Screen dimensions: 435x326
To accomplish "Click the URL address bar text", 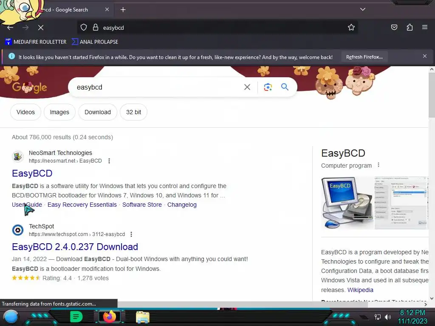I will [113, 28].
